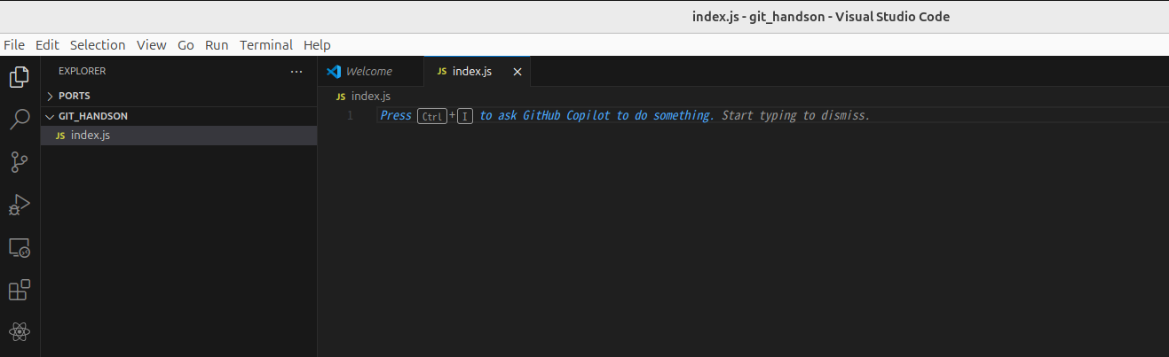Open the Run menu
The image size is (1169, 357).
[x=217, y=45]
